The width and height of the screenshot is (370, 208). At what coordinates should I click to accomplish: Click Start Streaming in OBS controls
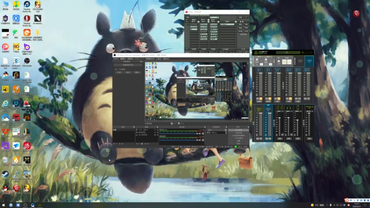239,130
